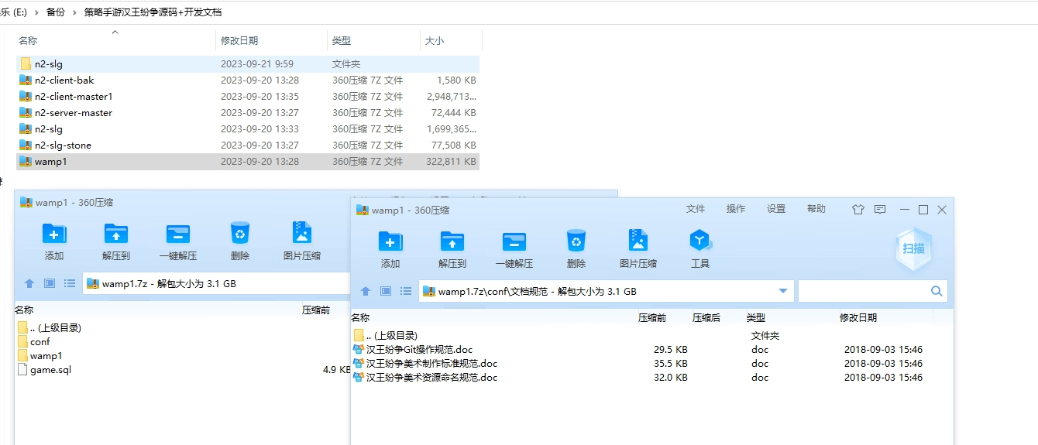
Task: Click the search magnifier icon
Action: point(937,291)
